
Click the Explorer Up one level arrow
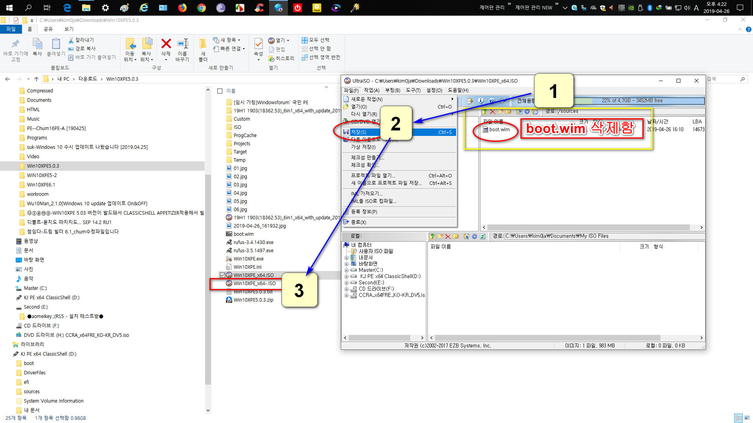tap(36, 79)
